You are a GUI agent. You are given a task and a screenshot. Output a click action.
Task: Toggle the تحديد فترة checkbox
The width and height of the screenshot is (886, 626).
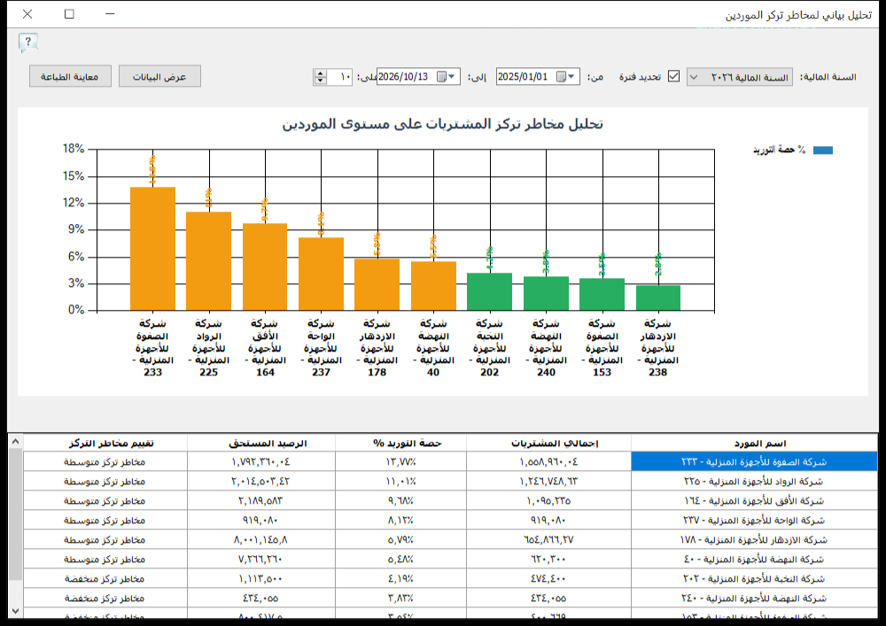[x=673, y=76]
